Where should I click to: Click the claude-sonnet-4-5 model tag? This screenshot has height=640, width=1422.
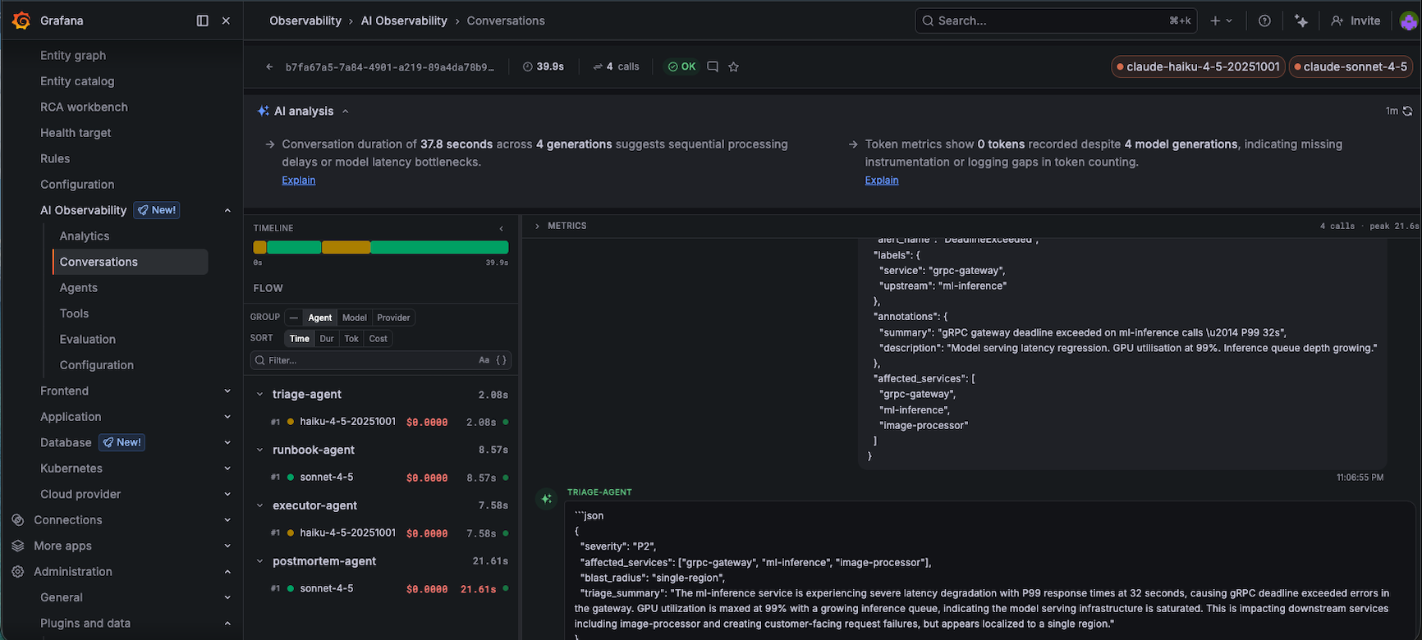1351,66
